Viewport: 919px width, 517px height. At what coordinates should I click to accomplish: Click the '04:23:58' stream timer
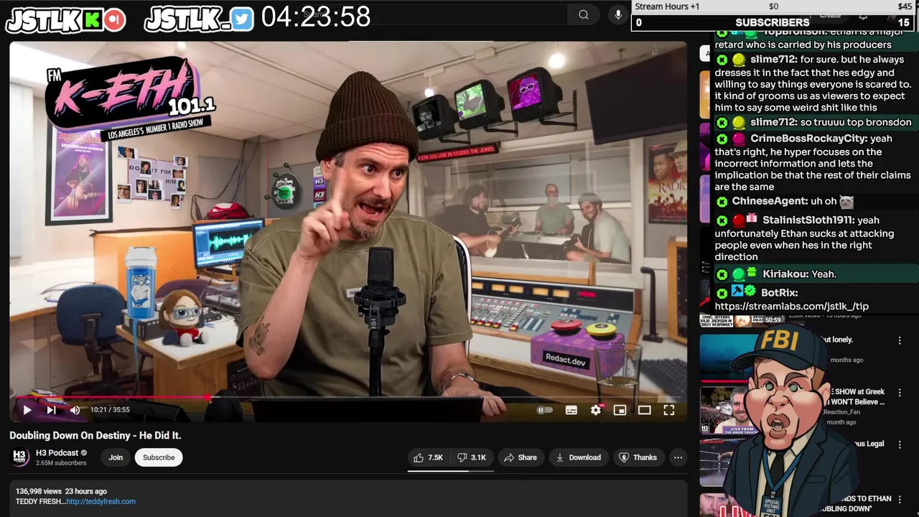click(x=316, y=17)
